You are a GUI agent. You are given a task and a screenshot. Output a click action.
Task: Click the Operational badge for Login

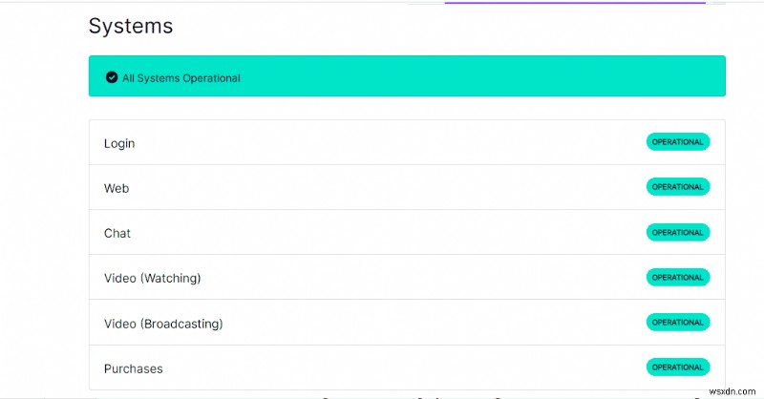point(677,142)
